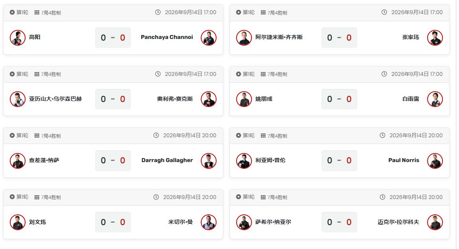Viewport: 459px width, 249px height.
Task: Open player name Paul Norris
Action: coord(404,160)
